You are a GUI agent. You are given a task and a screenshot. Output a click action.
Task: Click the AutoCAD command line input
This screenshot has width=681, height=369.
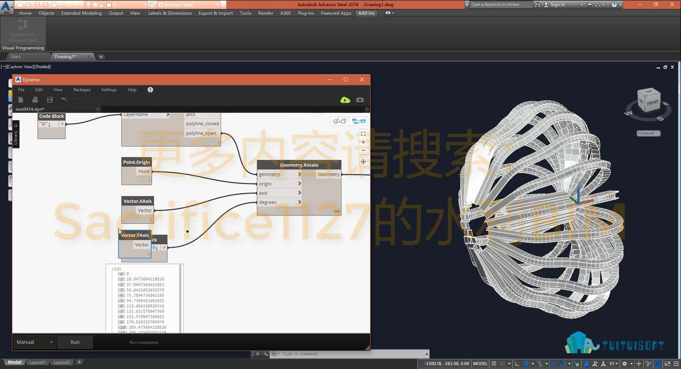[x=349, y=354]
